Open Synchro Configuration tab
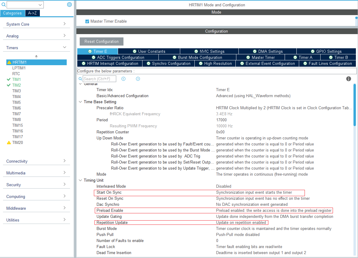This screenshot has height=258, width=358. click(x=168, y=63)
